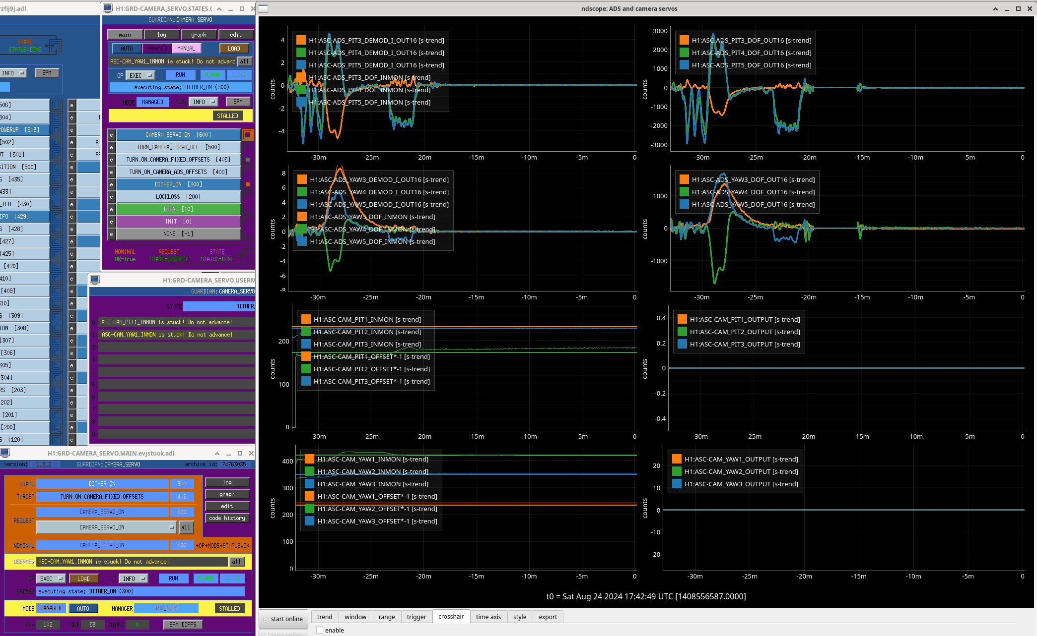Toggle AUTO mode in MAIN window
Viewport: 1037px width, 636px height.
pos(83,608)
